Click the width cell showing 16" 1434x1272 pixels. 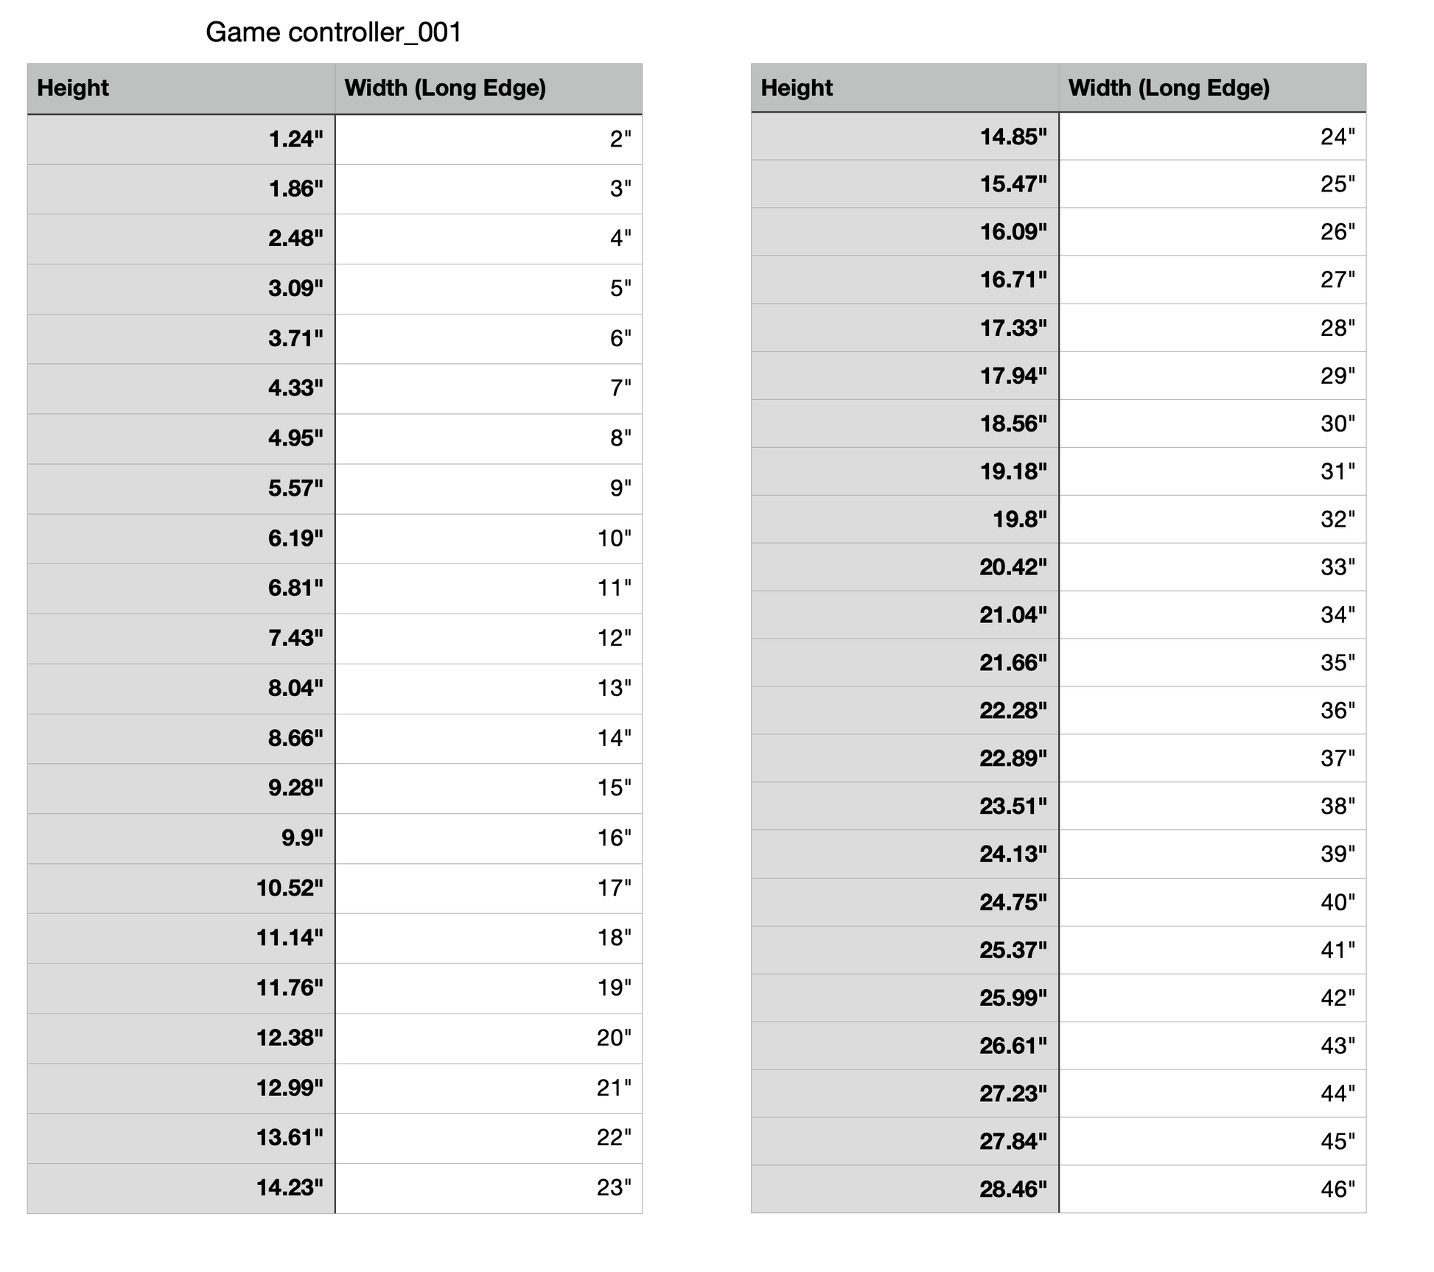point(488,838)
